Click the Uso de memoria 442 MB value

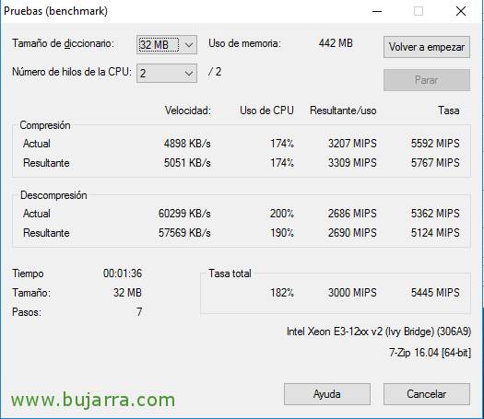tap(336, 43)
